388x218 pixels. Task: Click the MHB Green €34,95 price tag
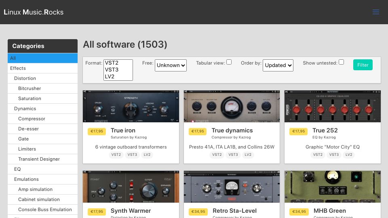(x=299, y=212)
